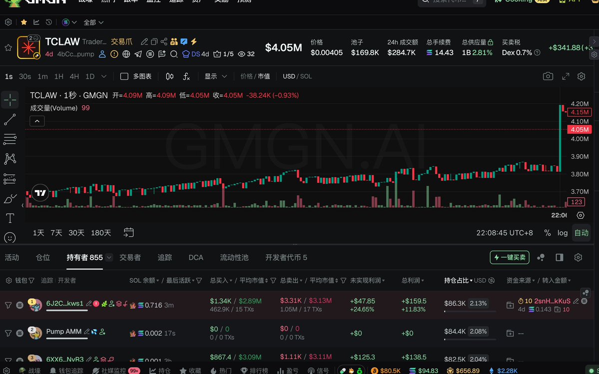The height and width of the screenshot is (374, 599).
Task: Toggle percent scale on chart
Action: [x=548, y=233]
